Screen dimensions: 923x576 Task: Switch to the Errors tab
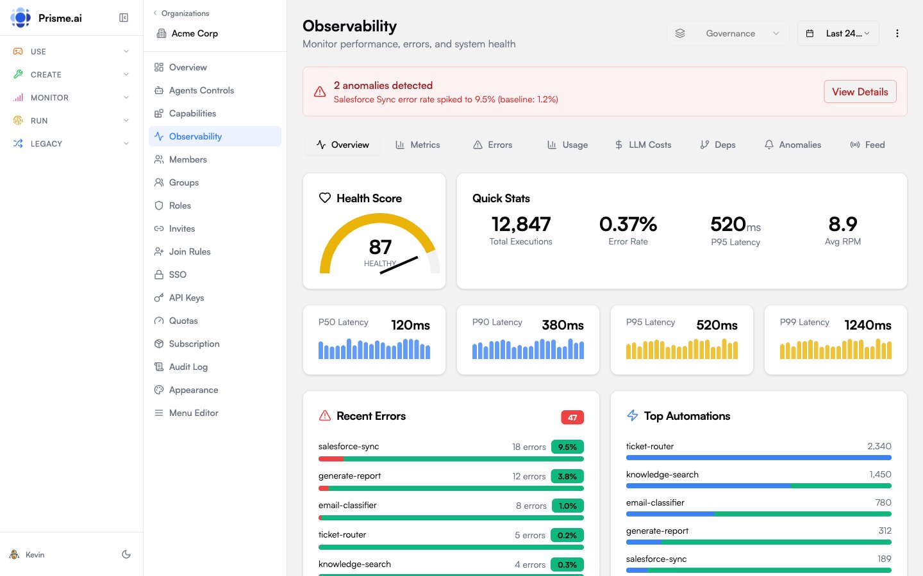492,145
